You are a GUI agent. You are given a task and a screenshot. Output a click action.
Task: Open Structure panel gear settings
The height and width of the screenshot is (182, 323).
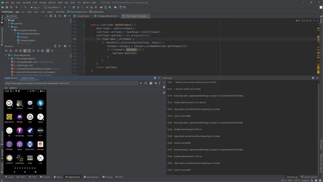click(x=65, y=46)
